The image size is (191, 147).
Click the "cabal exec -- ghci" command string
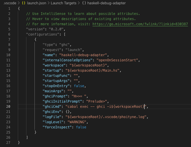106,107
